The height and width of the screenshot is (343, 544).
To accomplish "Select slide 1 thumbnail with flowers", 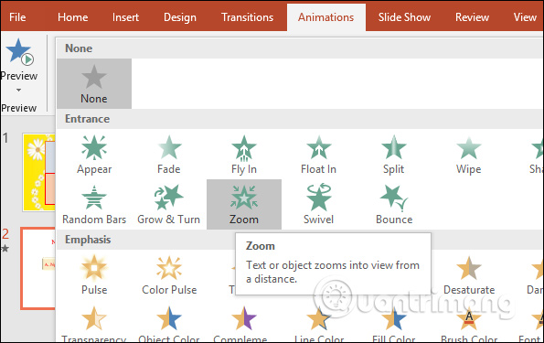I will pos(38,172).
